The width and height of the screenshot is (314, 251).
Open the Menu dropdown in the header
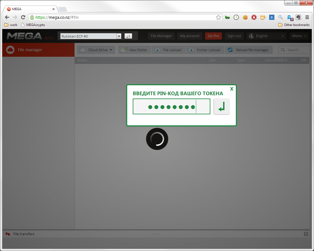pyautogui.click(x=299, y=36)
